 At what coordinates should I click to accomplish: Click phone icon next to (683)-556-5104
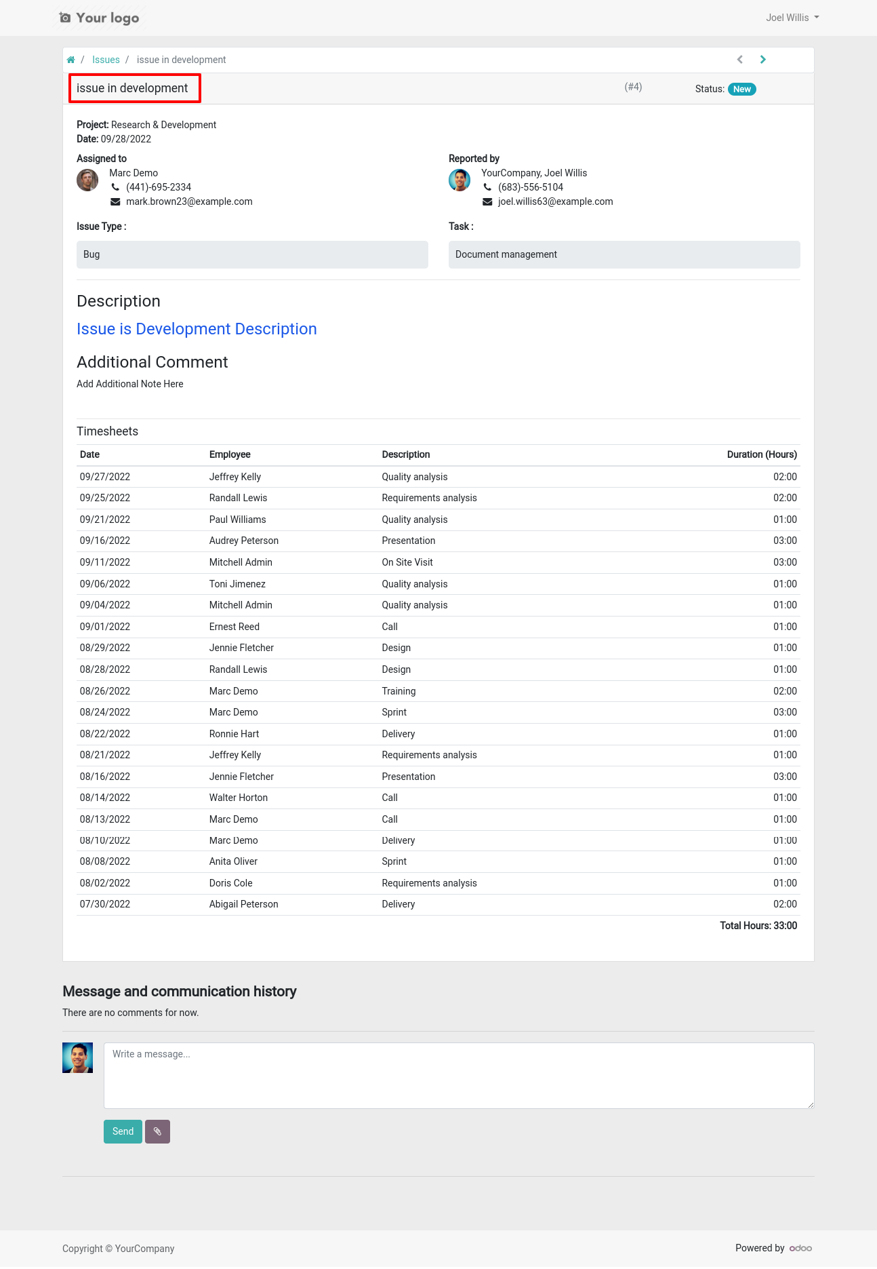coord(487,187)
